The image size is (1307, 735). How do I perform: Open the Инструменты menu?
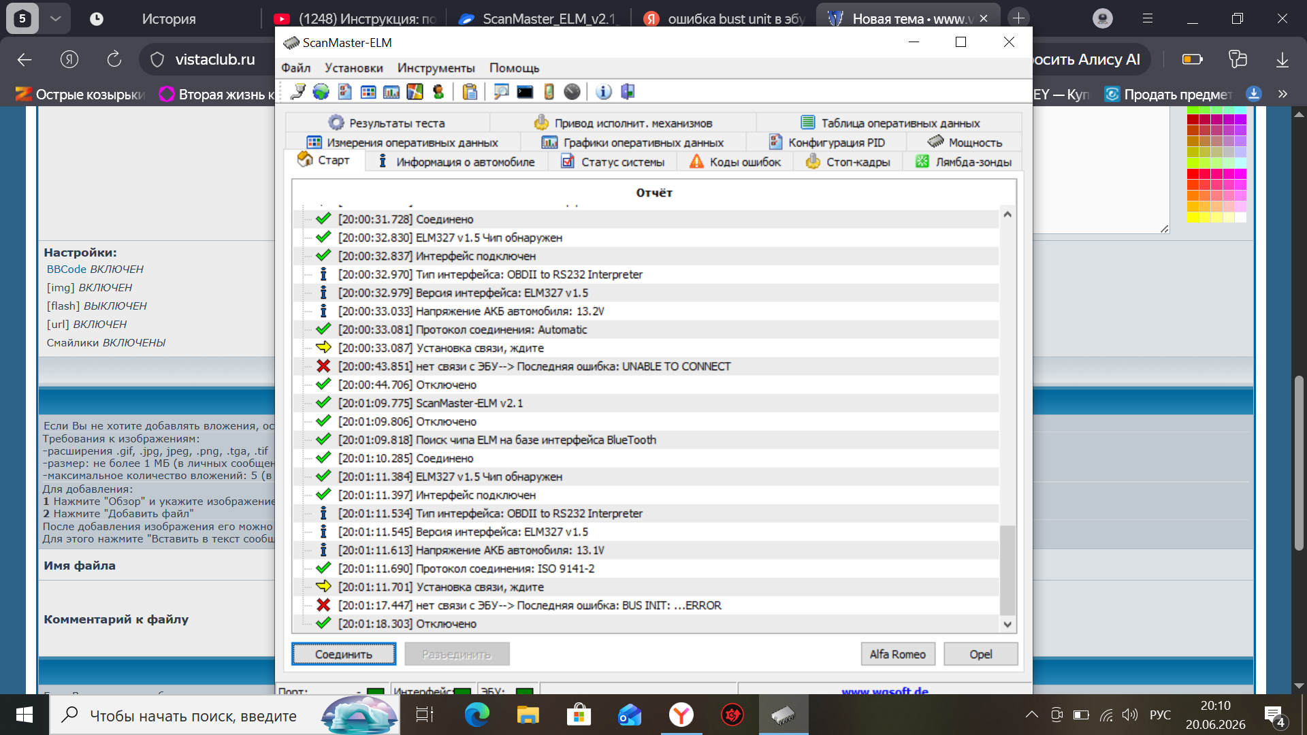click(436, 68)
